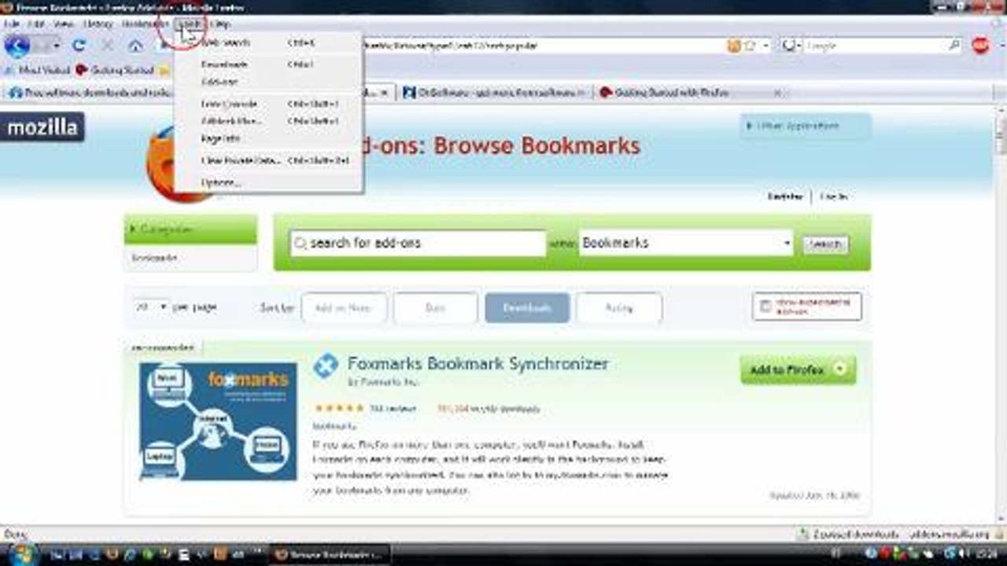This screenshot has height=566, width=1007.
Task: Click the Foxmarks blue X add-on icon
Action: 326,366
